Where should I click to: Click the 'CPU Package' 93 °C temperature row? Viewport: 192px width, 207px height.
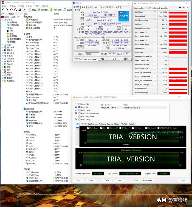(42, 43)
